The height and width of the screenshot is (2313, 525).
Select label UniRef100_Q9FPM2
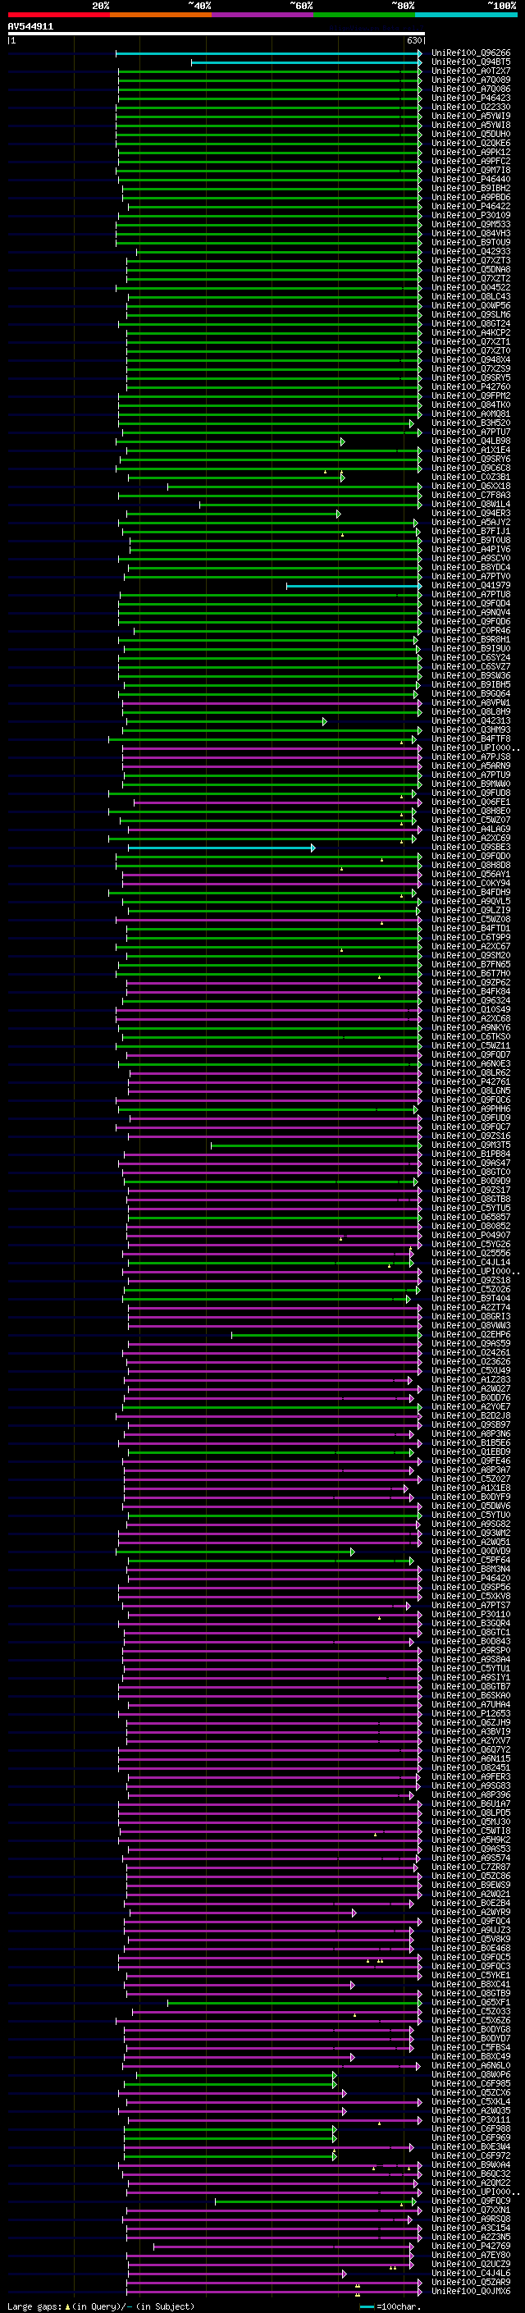pos(470,396)
